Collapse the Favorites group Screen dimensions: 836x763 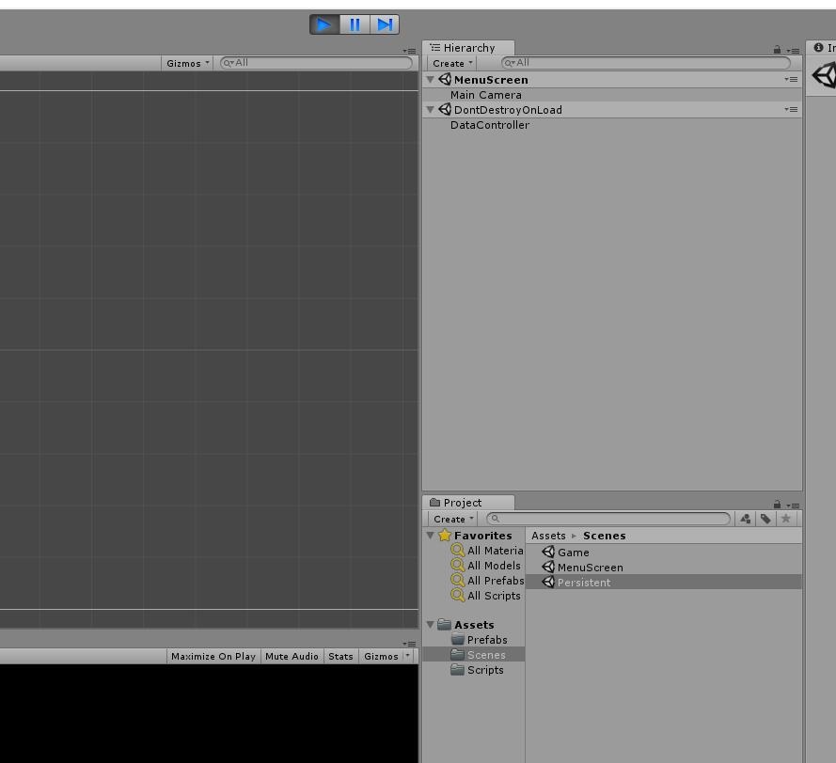[431, 536]
